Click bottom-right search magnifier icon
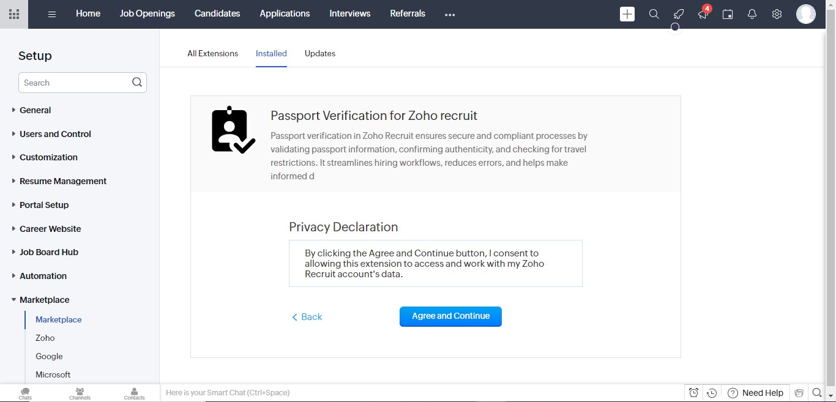Viewport: 836px width, 402px height. [816, 393]
